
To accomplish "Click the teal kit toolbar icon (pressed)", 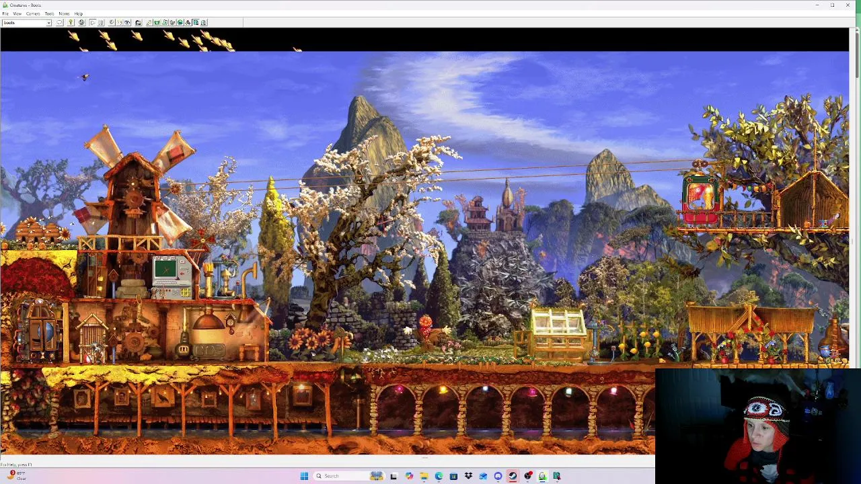I will 196,23.
